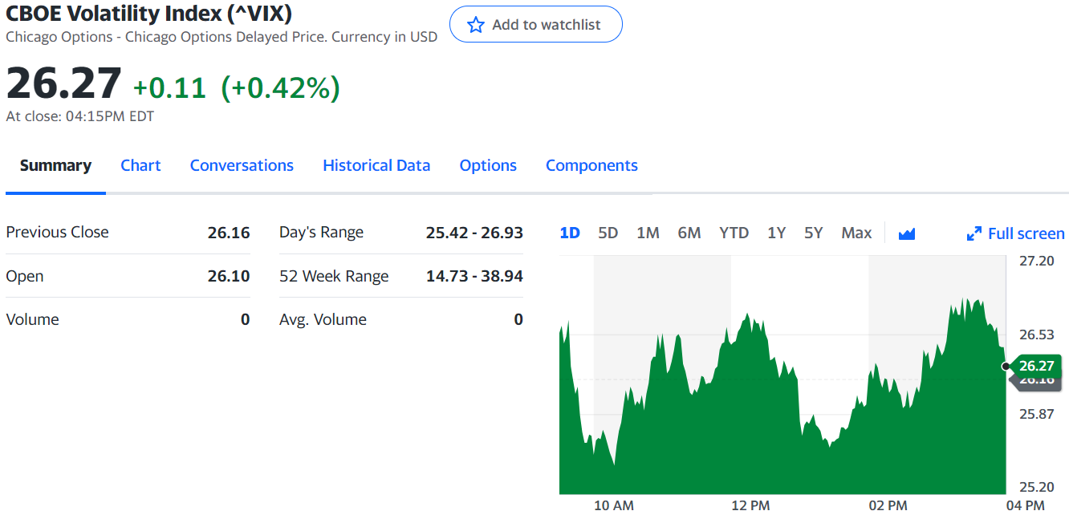Image resolution: width=1069 pixels, height=515 pixels.
Task: Click the +0.11 price change text
Action: coord(169,87)
